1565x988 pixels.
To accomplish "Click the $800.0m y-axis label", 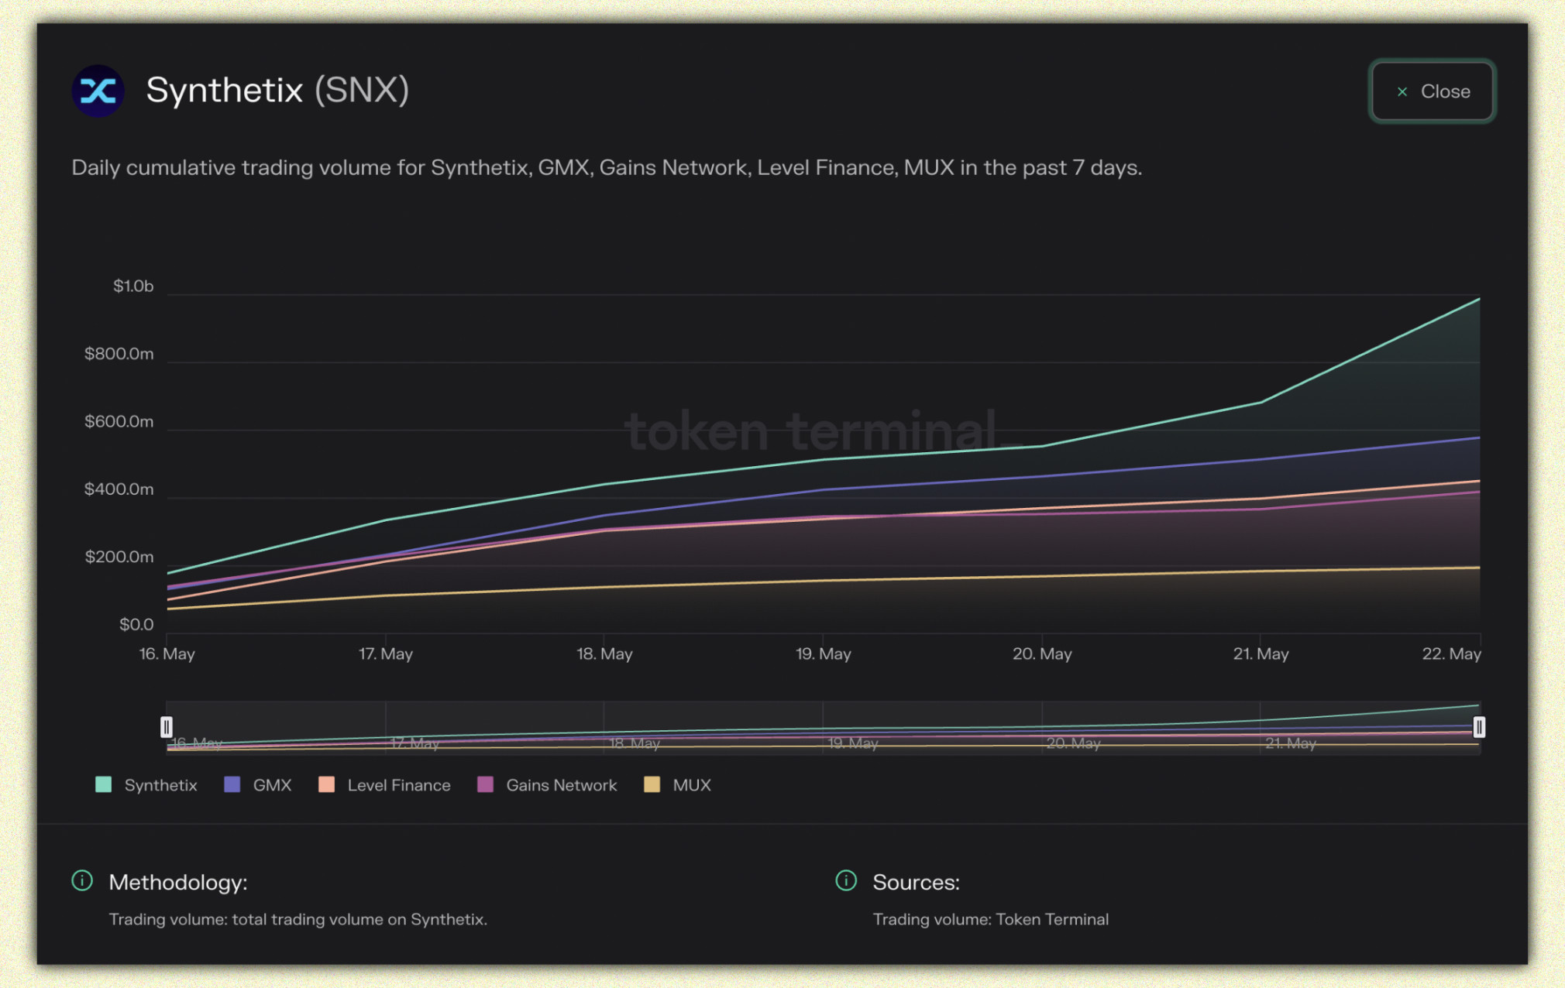I will [x=119, y=354].
